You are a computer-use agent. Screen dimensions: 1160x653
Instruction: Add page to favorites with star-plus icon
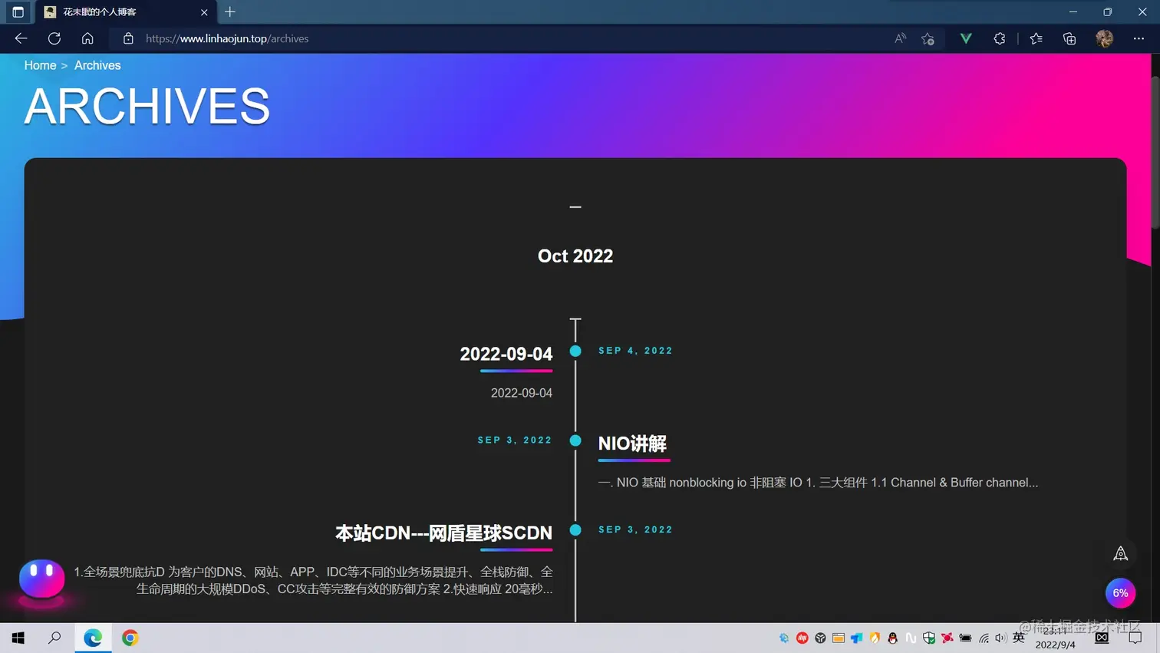(x=928, y=38)
